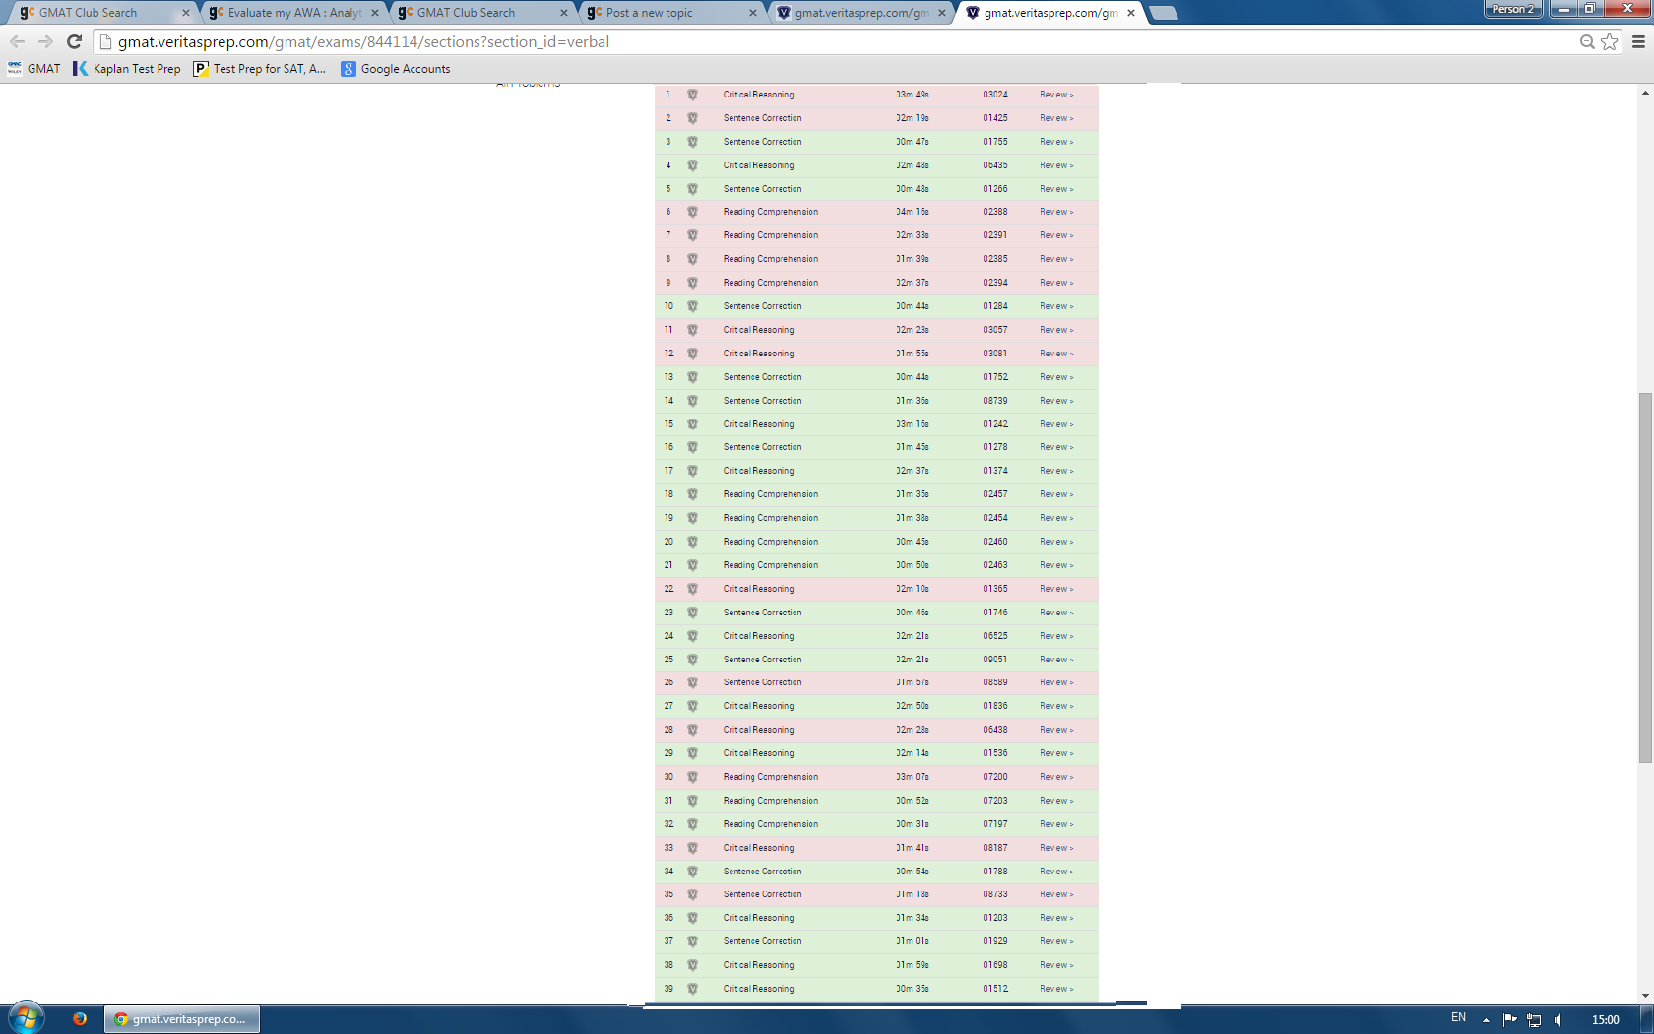Open the Chrome menu hamburger icon
The image size is (1654, 1034).
pos(1638,41)
